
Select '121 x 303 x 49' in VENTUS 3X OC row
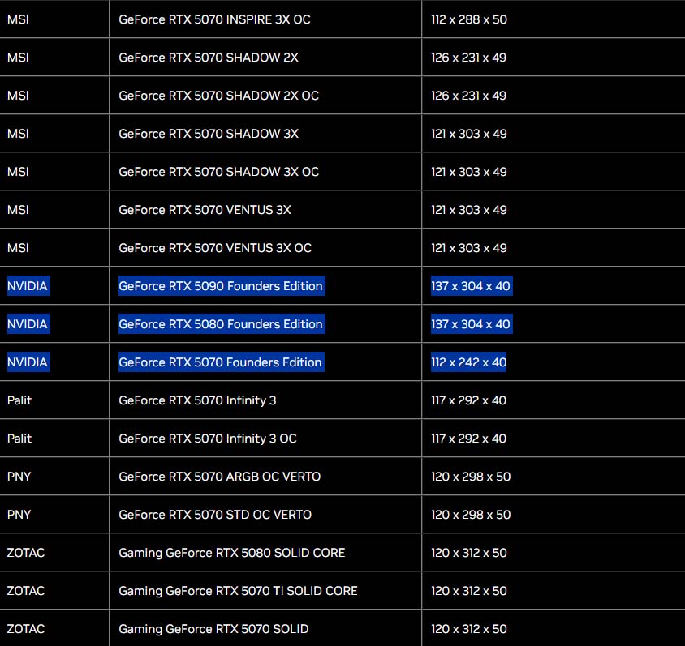pyautogui.click(x=469, y=248)
